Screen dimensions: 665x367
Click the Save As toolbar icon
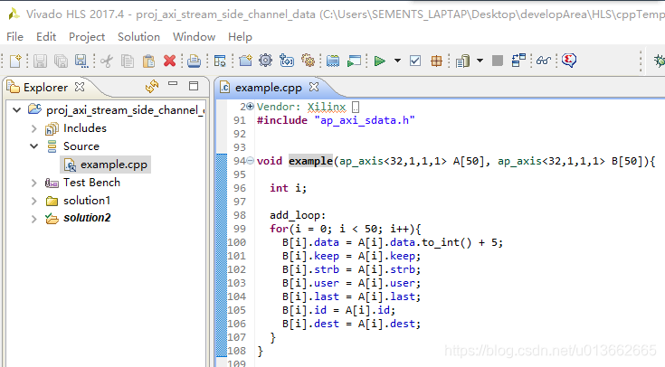(81, 61)
